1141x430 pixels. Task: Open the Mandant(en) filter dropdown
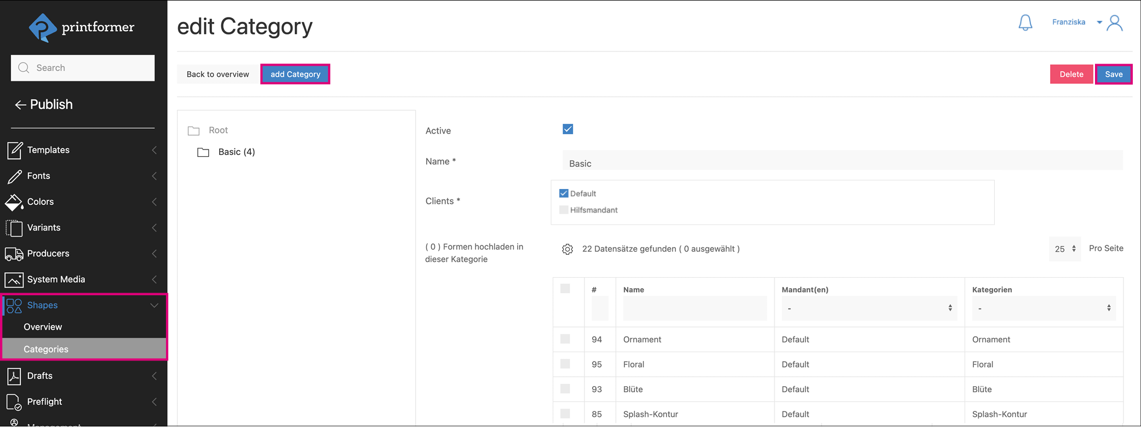[869, 308]
